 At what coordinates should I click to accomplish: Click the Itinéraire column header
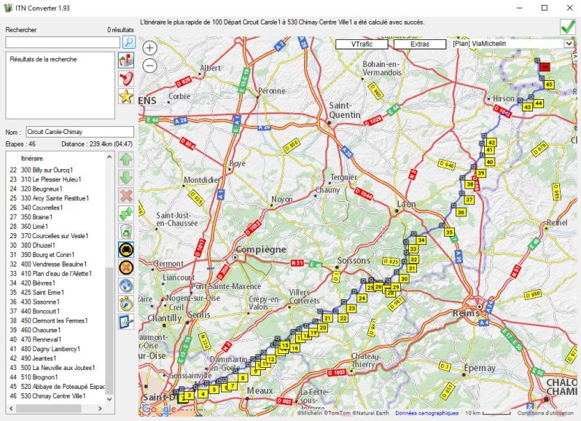pos(32,159)
